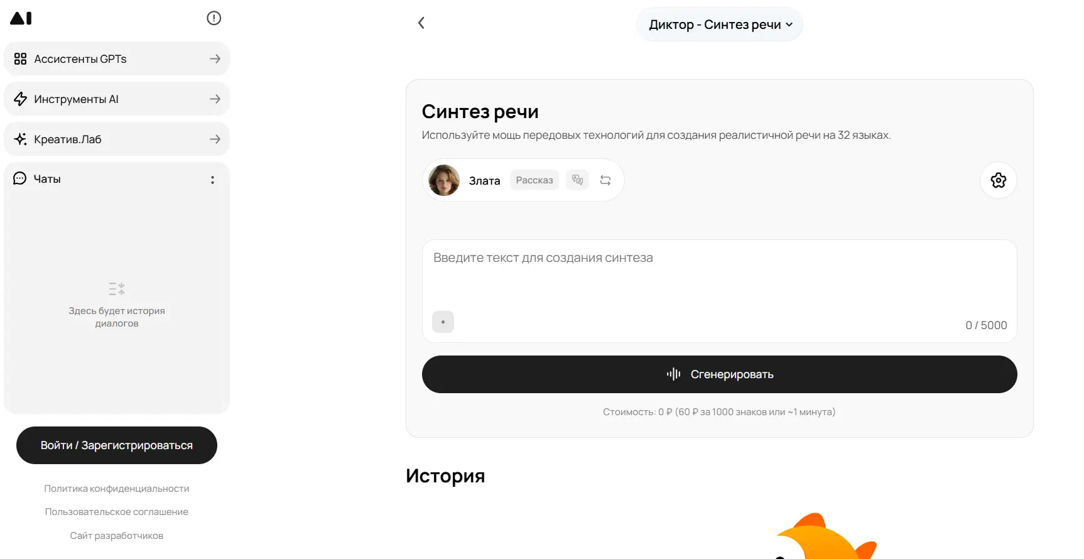The height and width of the screenshot is (559, 1084).
Task: Focus the speech synthesis text input field
Action: point(719,276)
